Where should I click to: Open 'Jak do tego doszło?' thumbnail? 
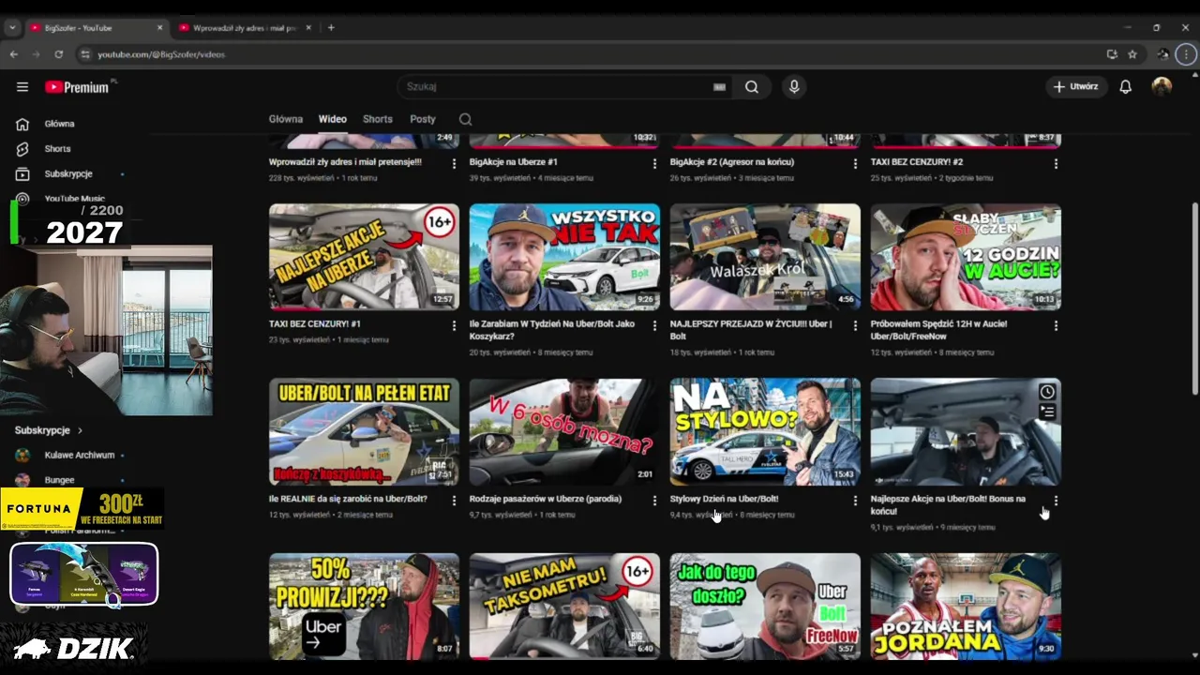click(765, 607)
